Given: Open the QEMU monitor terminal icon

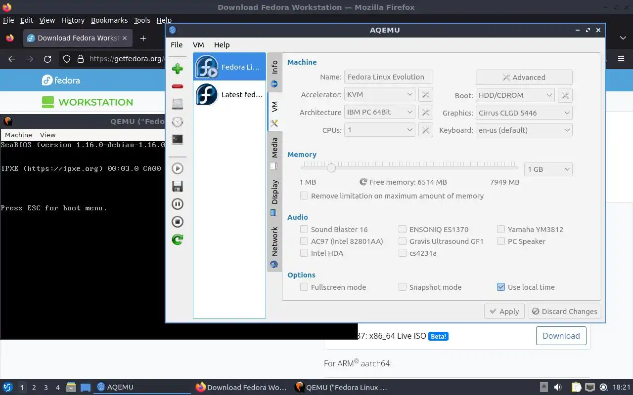Looking at the screenshot, I should [x=178, y=140].
